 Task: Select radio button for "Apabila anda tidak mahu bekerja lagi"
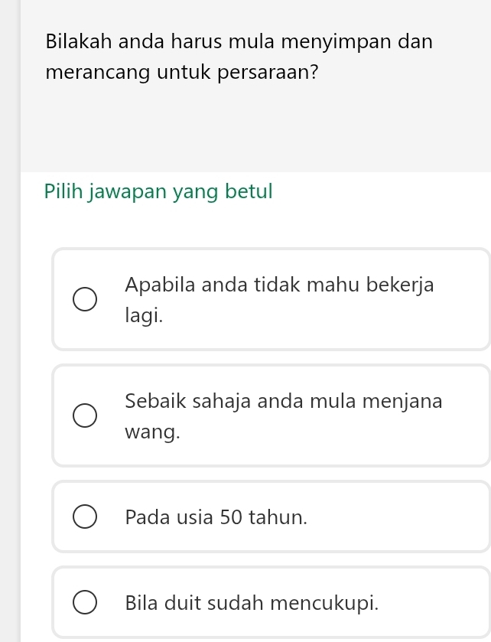click(x=85, y=300)
